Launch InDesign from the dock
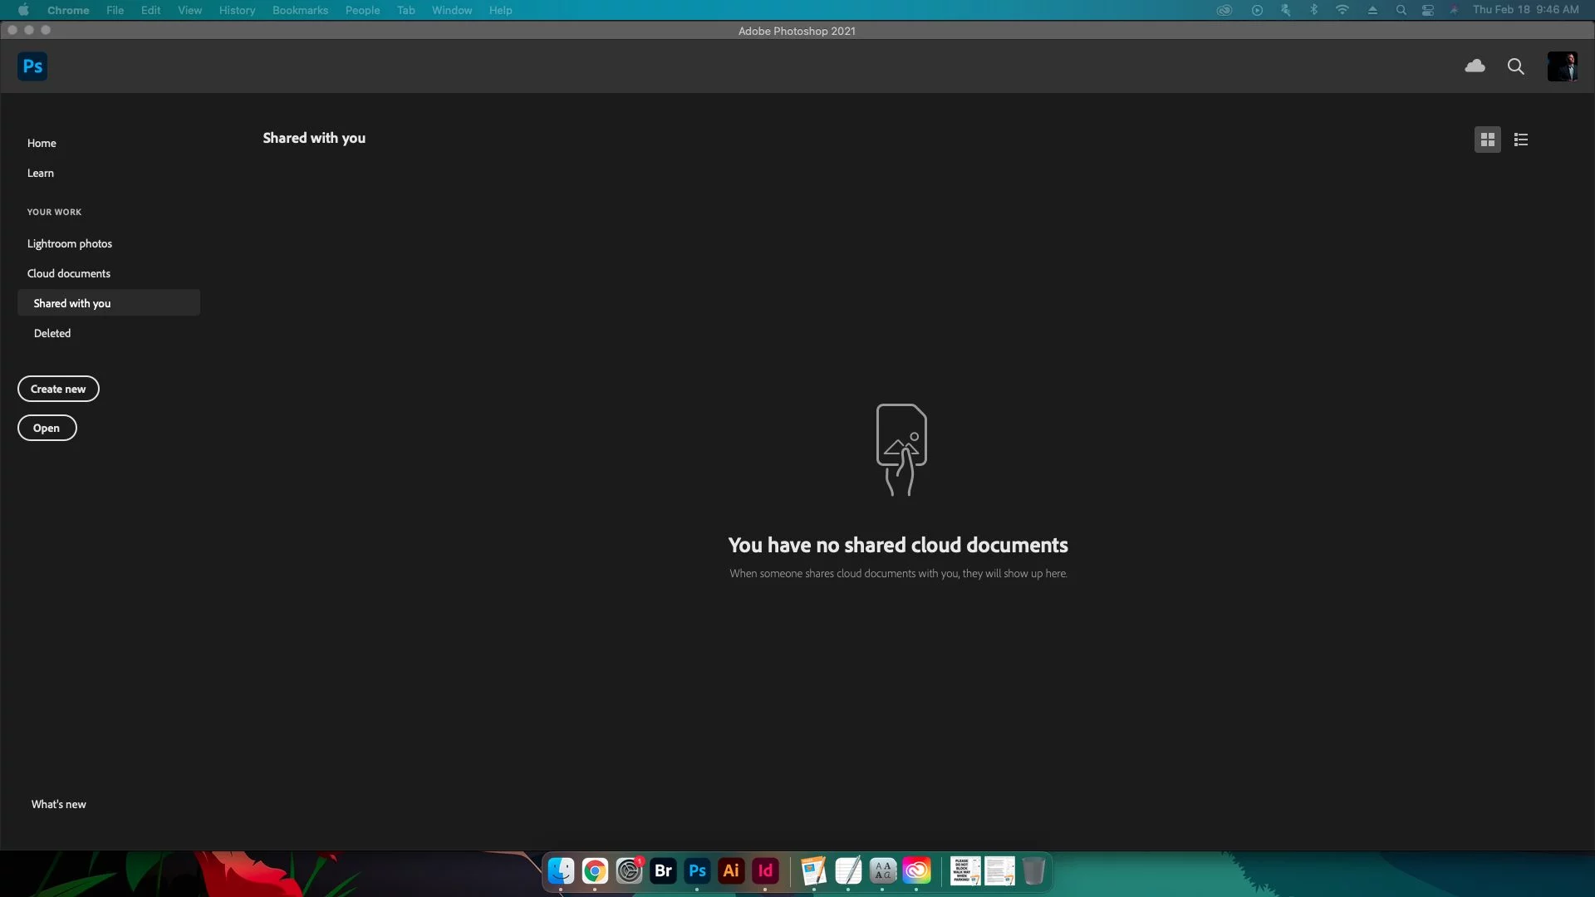1595x897 pixels. point(765,870)
